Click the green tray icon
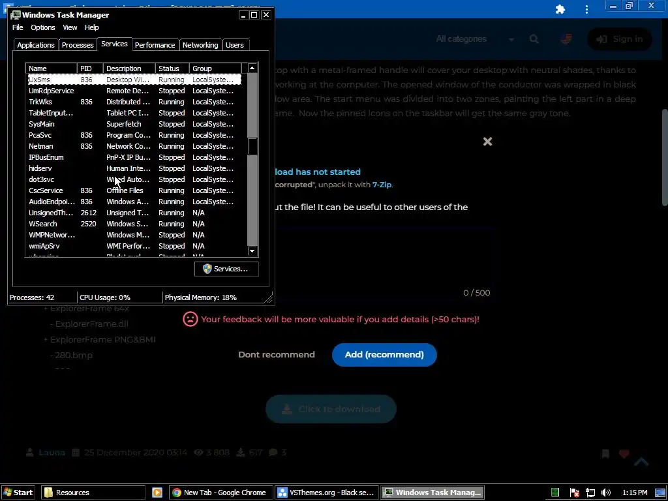Screen dimensions: 668x501 554,493
